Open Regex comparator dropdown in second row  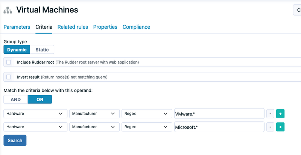pos(147,127)
